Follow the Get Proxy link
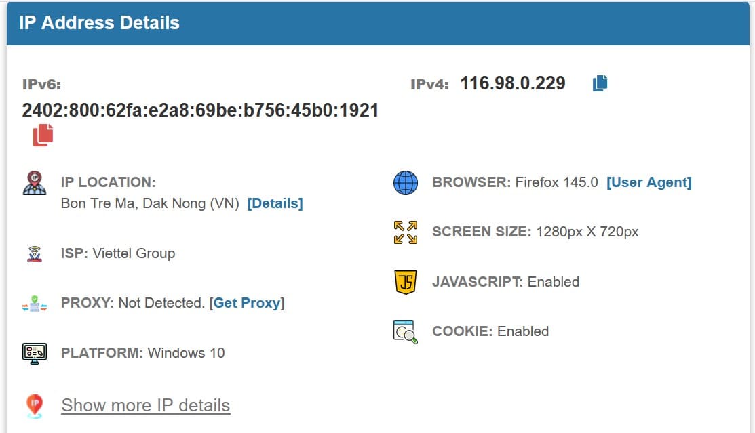This screenshot has height=433, width=755. (247, 303)
